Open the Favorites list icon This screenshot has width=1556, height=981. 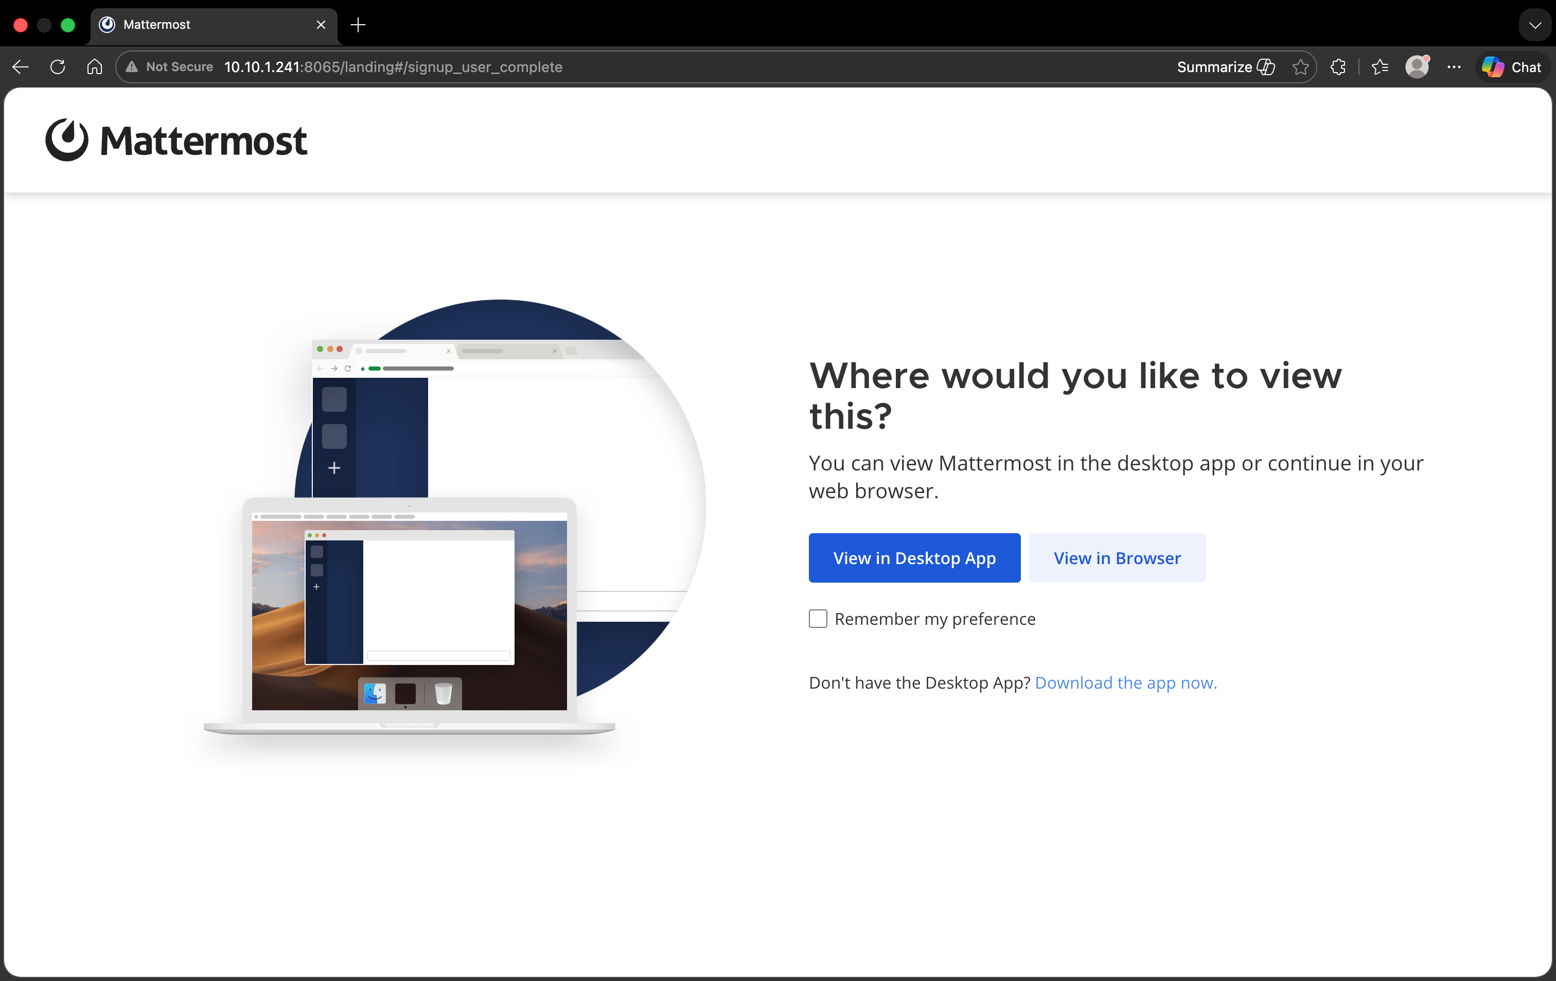tap(1380, 66)
